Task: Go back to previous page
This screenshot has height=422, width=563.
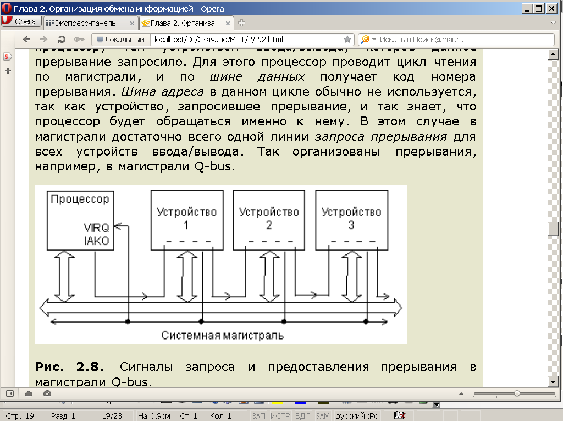Action: click(26, 40)
